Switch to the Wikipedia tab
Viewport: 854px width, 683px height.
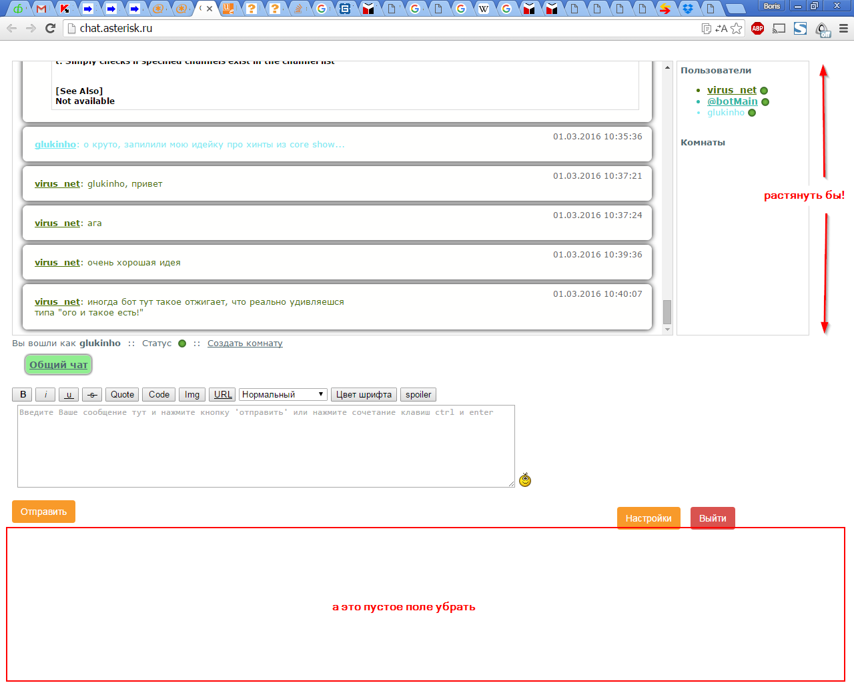pyautogui.click(x=484, y=9)
